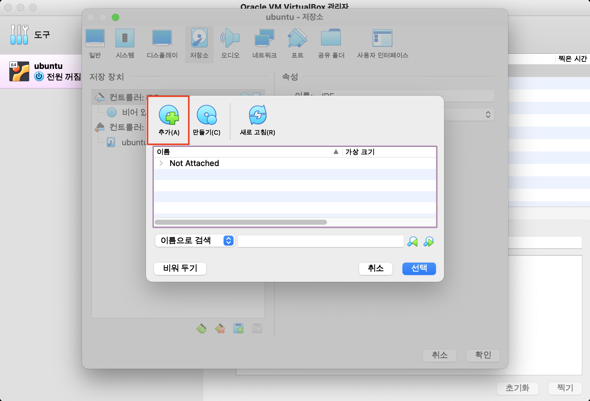
Task: Select the second 컨트롤러 tree entry
Action: (120, 127)
